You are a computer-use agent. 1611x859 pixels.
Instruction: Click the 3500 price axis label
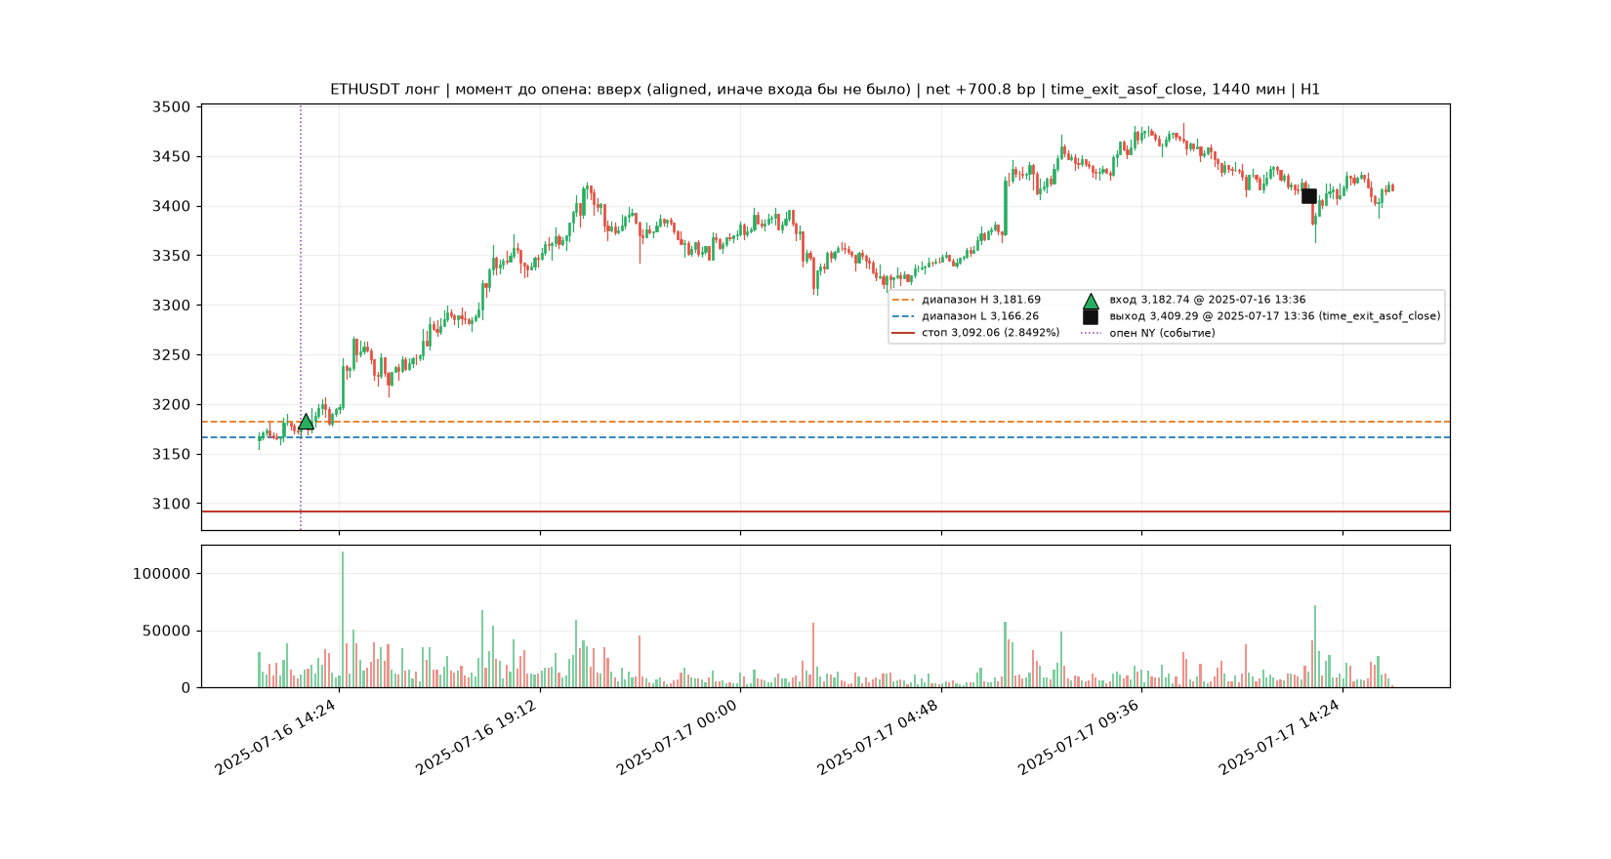click(172, 107)
